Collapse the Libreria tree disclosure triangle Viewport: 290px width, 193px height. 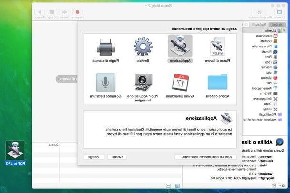(x=284, y=31)
